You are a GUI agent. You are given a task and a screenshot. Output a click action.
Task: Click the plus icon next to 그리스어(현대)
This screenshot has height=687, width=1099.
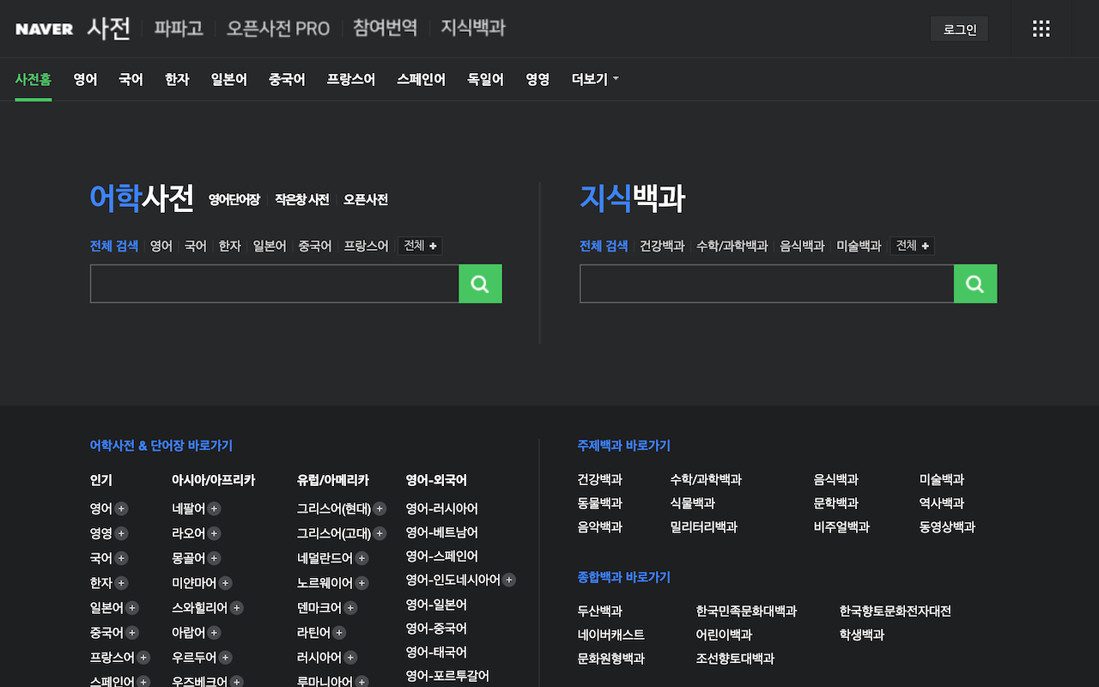(380, 508)
